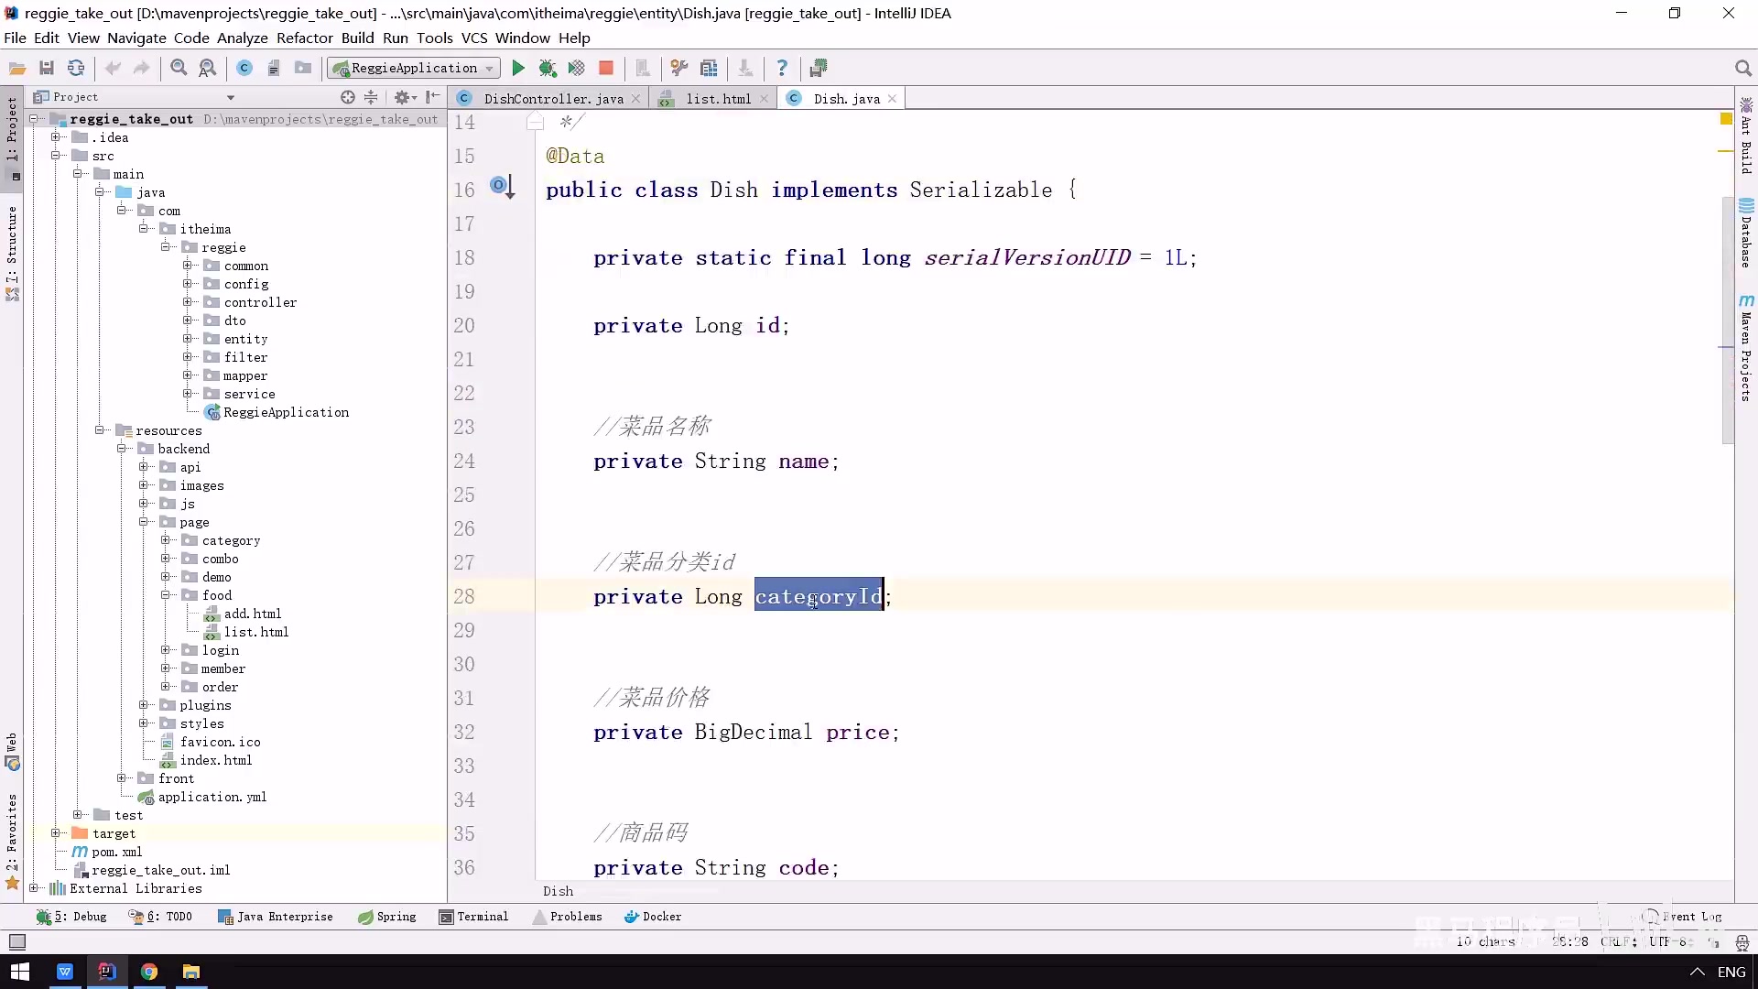Image resolution: width=1758 pixels, height=989 pixels.
Task: Select the DishController.java tab
Action: 554,98
